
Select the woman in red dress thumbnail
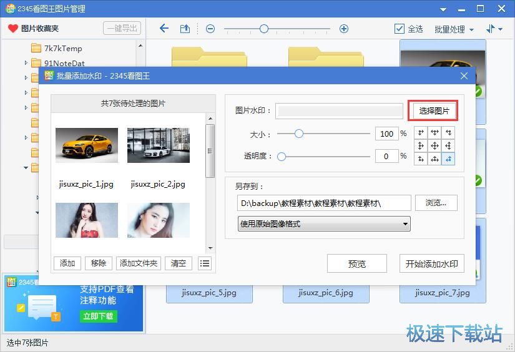point(87,220)
